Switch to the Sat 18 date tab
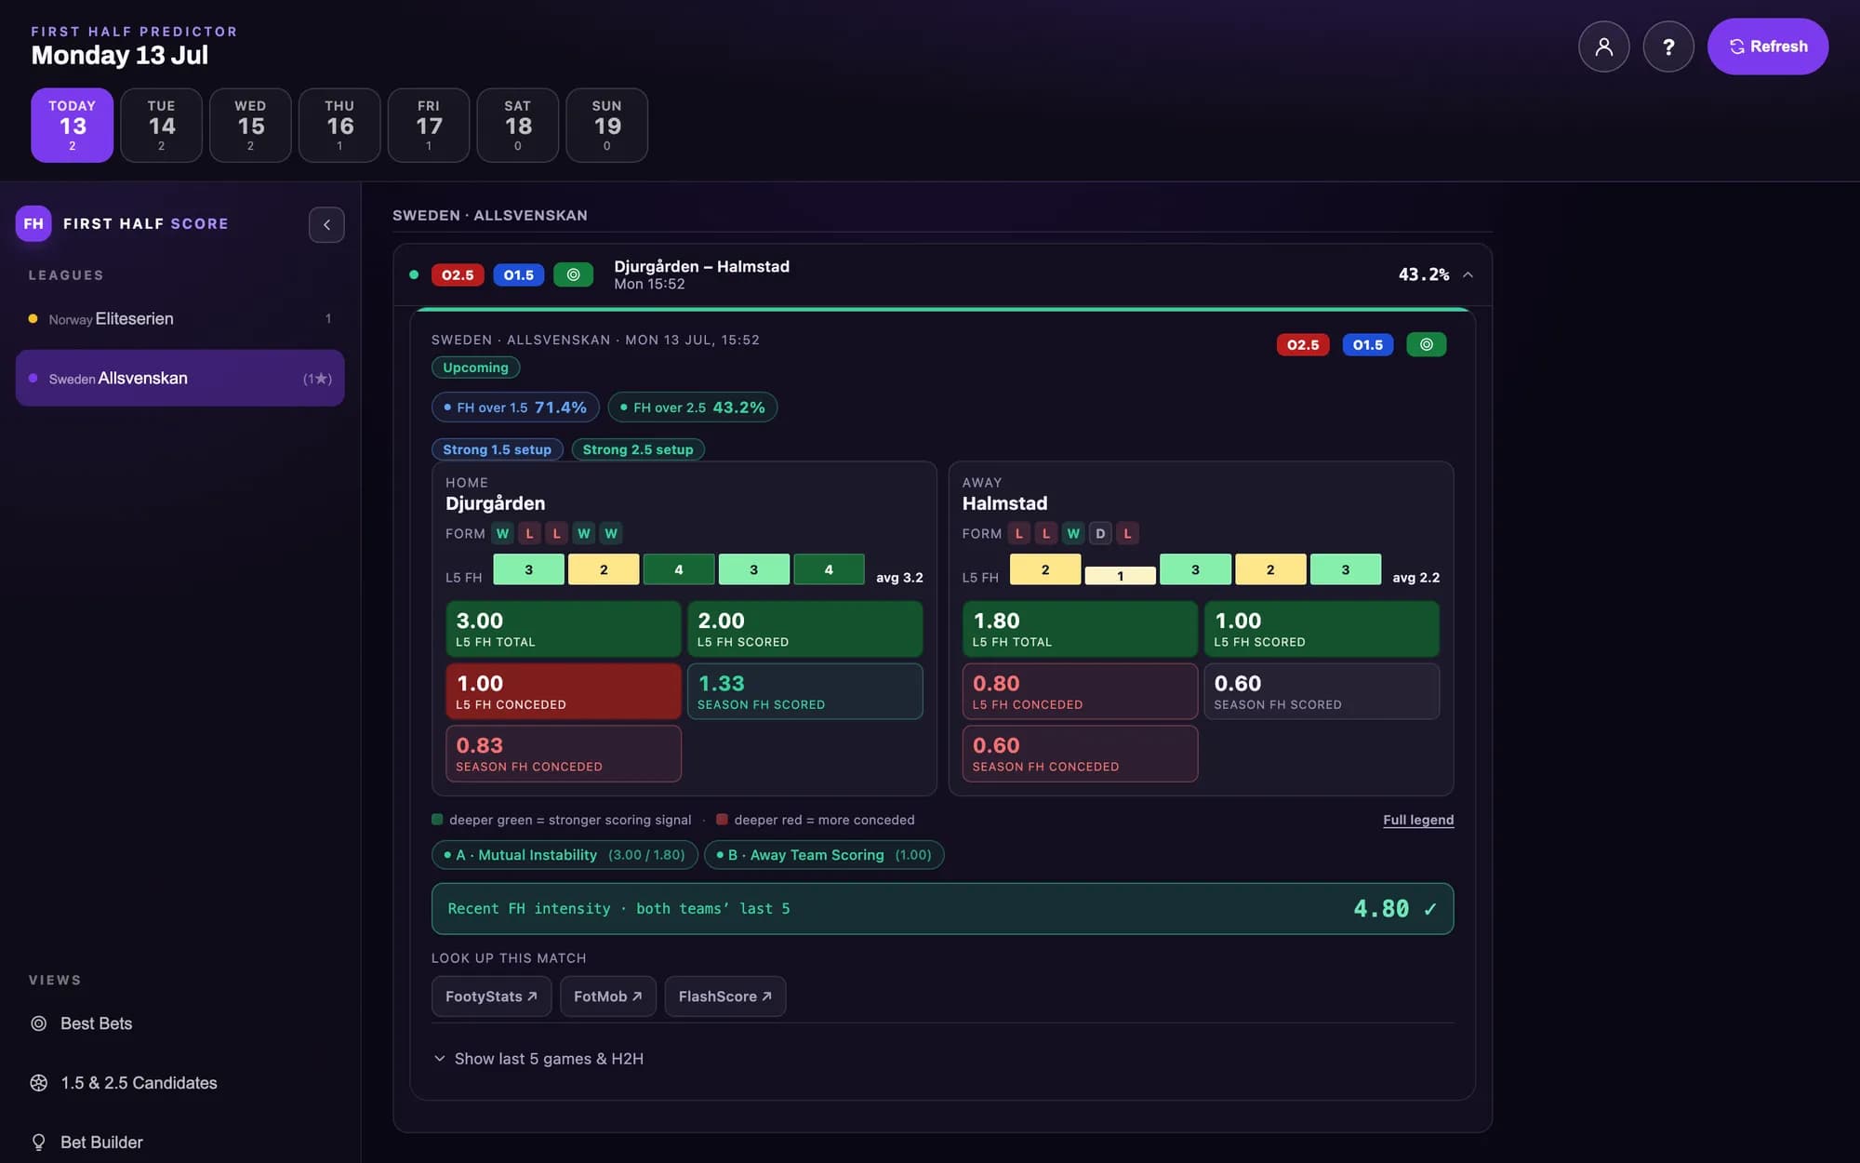Screen dimensions: 1860x1163 (518, 126)
